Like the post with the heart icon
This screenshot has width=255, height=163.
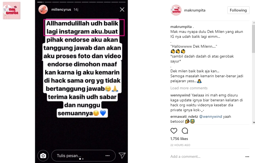(174, 131)
